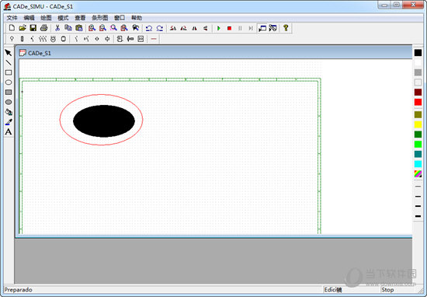Select the filled rectangle tool
This screenshot has height=297, width=427.
click(9, 93)
